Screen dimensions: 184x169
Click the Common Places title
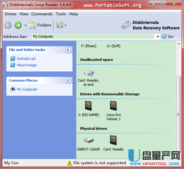point(23,80)
